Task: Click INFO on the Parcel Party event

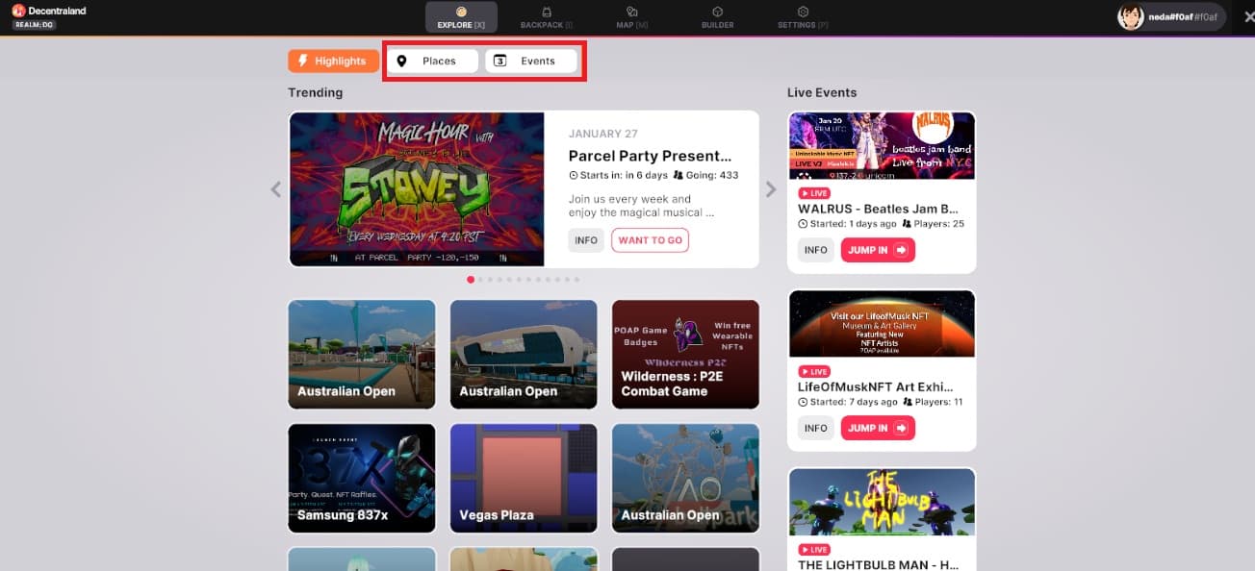Action: [586, 240]
